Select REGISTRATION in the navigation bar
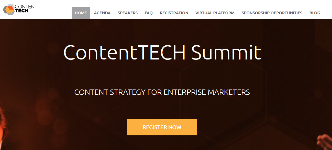 (x=174, y=13)
